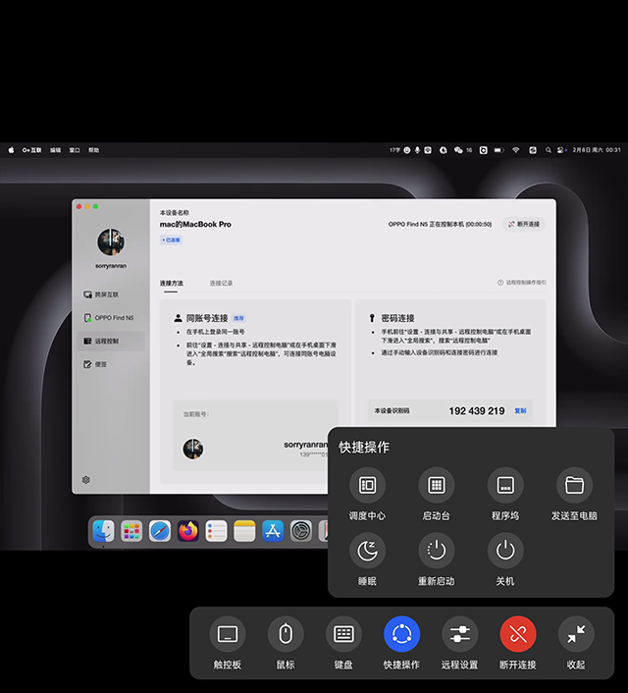Screen dimensions: 628x693
Task: Open the 编辑 menu
Action: 55,150
